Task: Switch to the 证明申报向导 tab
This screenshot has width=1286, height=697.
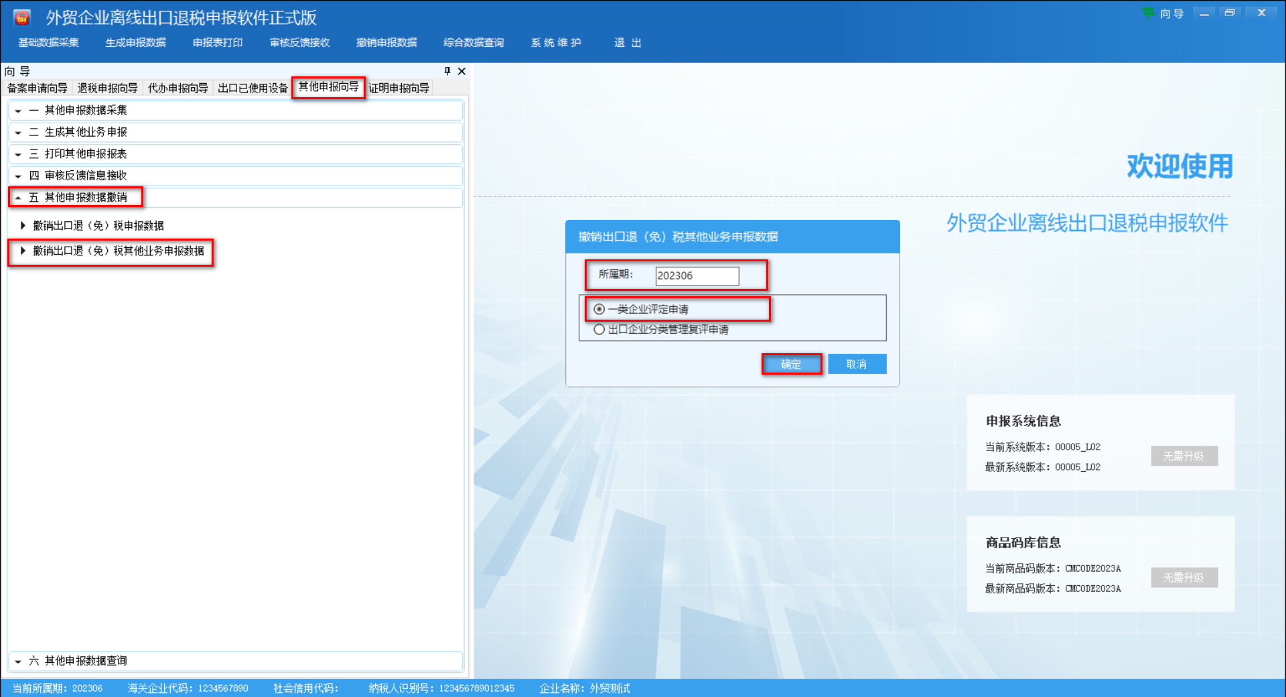Action: [399, 87]
